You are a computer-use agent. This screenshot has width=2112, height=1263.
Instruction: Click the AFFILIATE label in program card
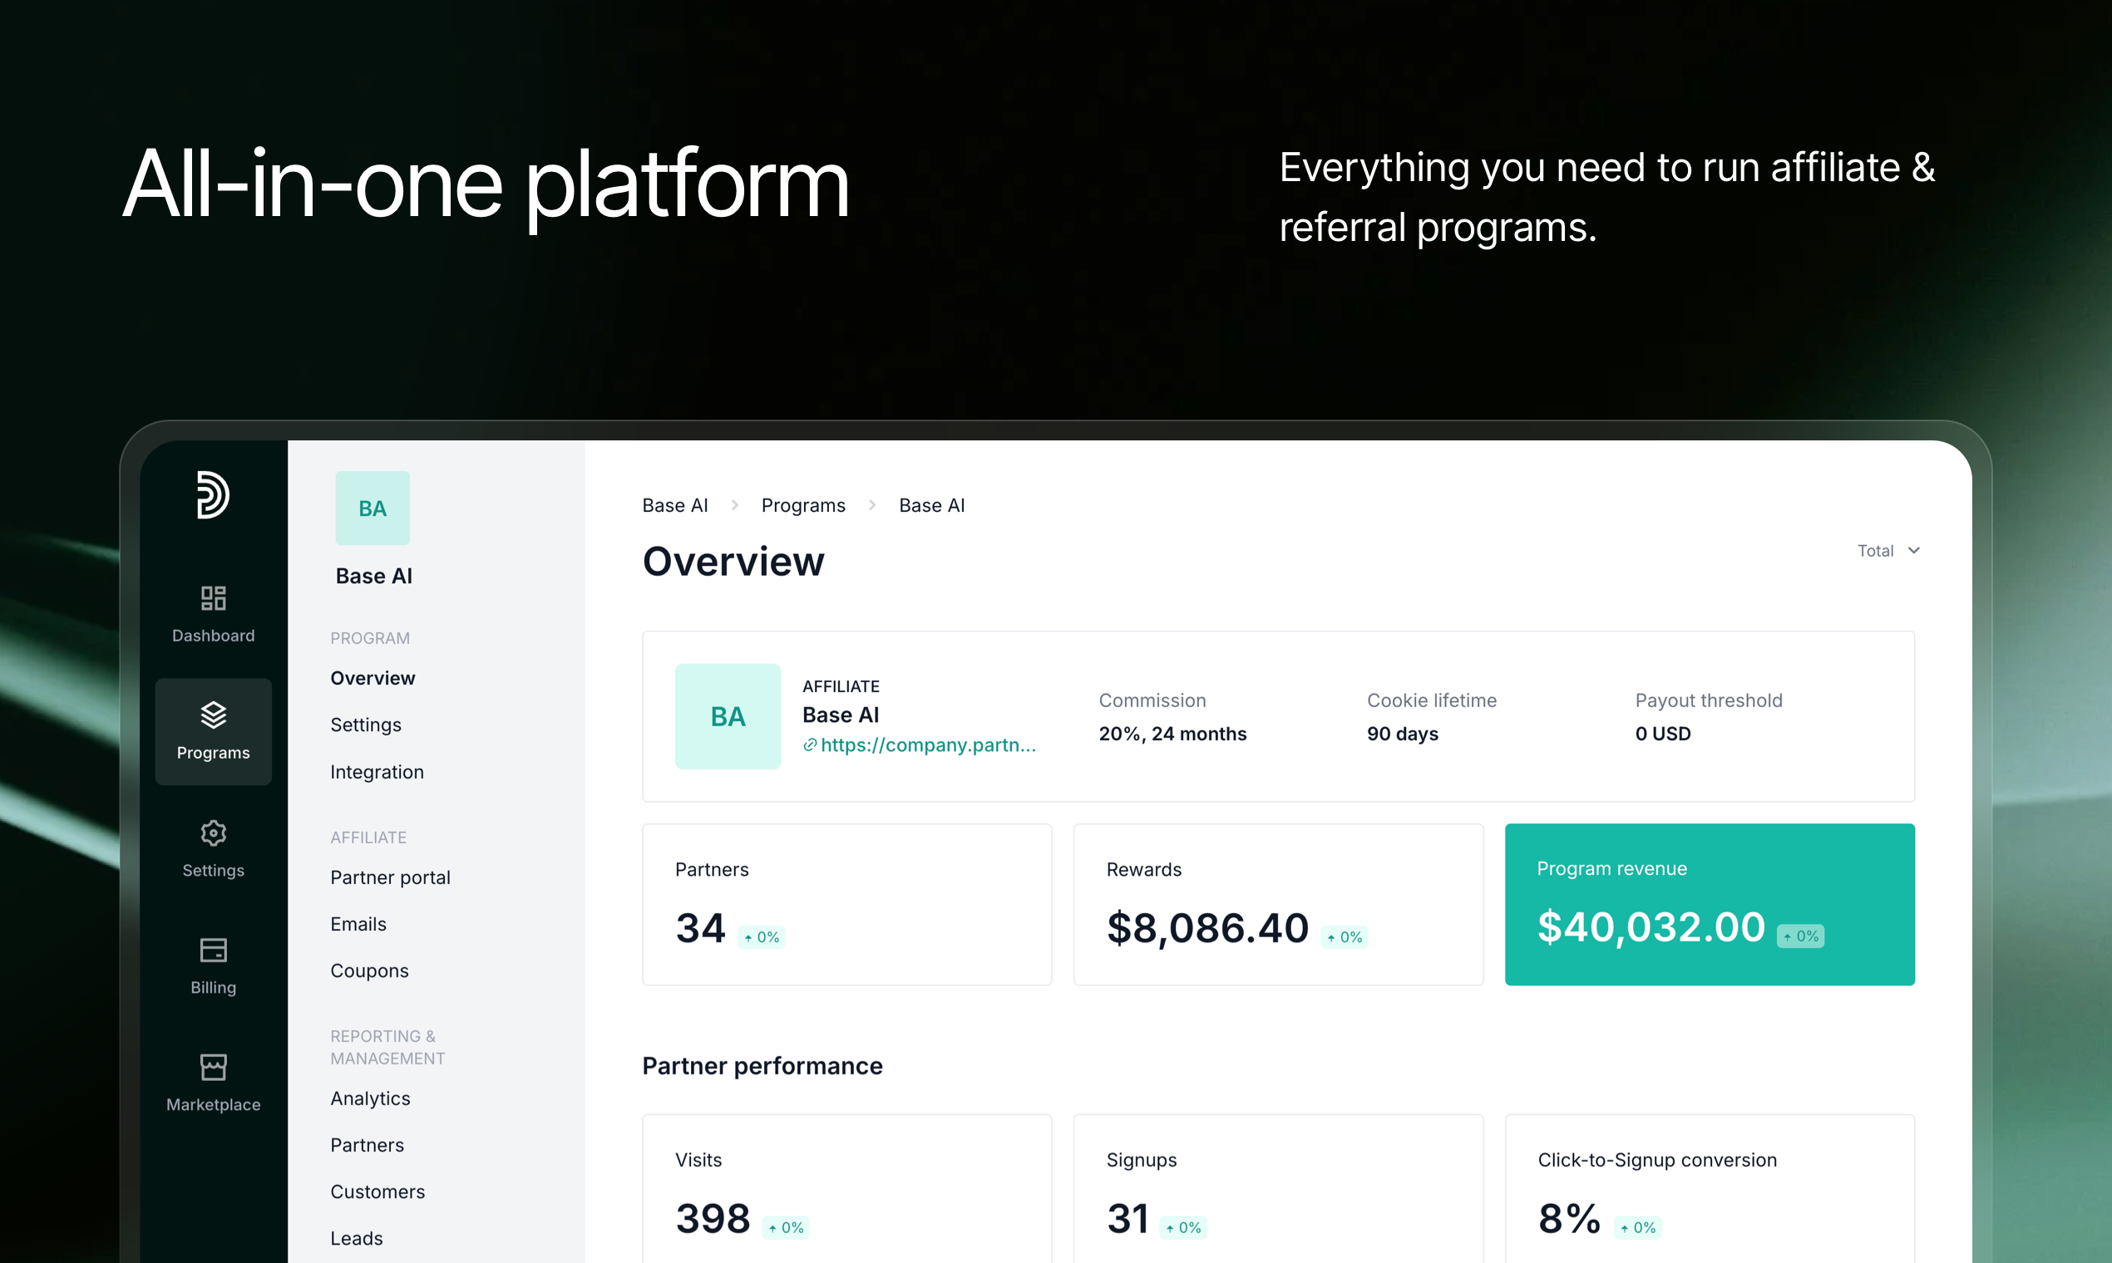[841, 686]
